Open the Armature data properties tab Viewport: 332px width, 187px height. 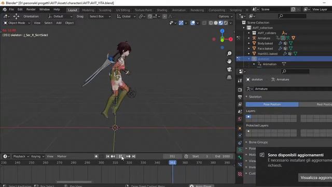240,150
